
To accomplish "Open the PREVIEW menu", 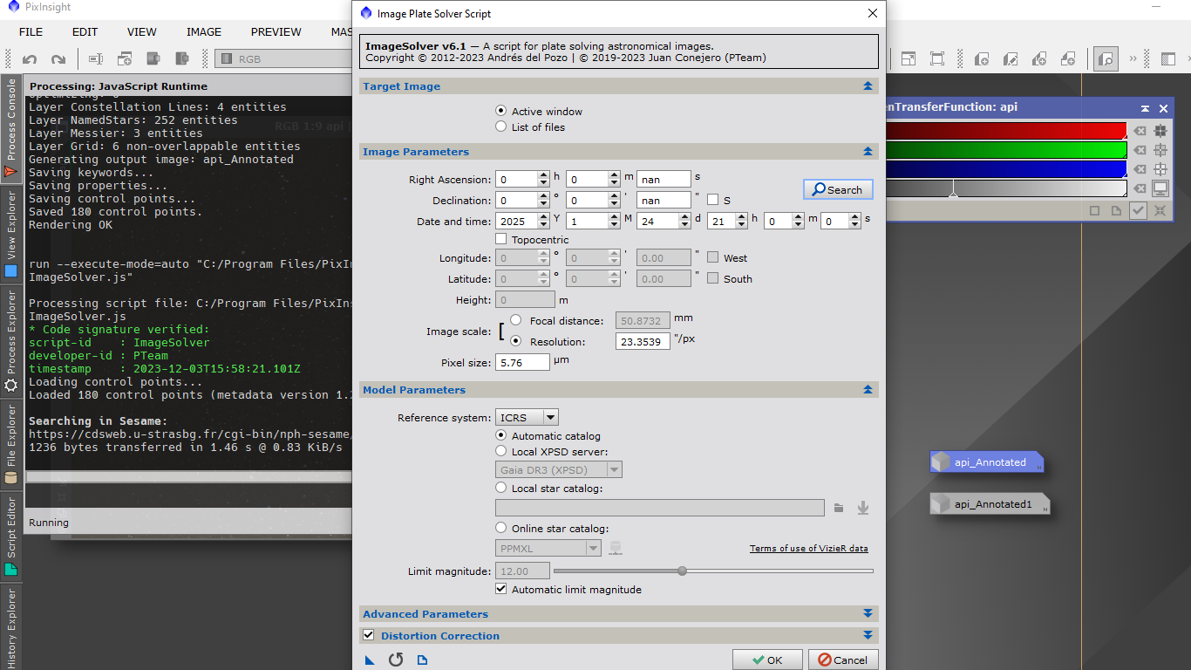I will pos(276,32).
